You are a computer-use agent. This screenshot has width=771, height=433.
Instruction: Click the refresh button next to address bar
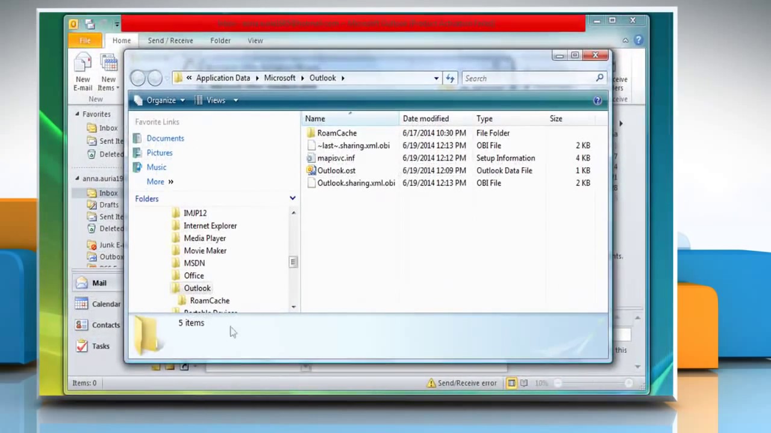[x=450, y=78]
